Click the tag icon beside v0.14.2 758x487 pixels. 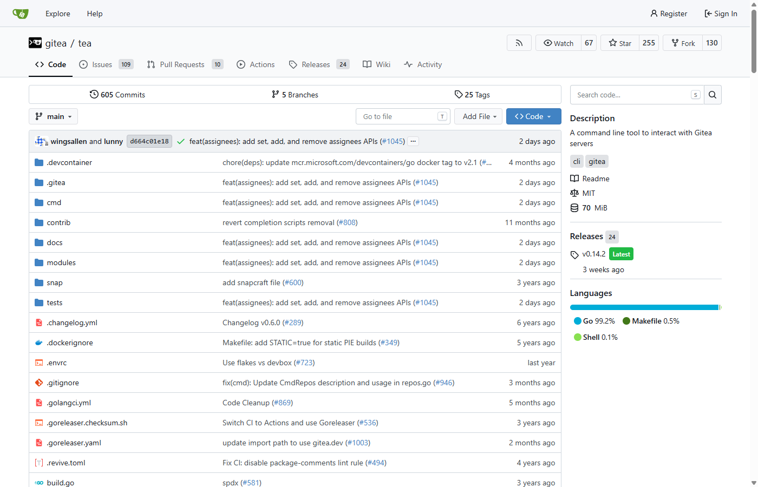(574, 255)
